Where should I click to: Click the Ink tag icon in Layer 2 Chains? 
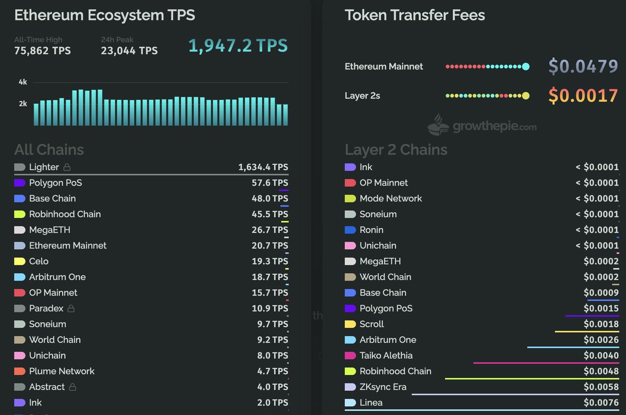point(351,167)
